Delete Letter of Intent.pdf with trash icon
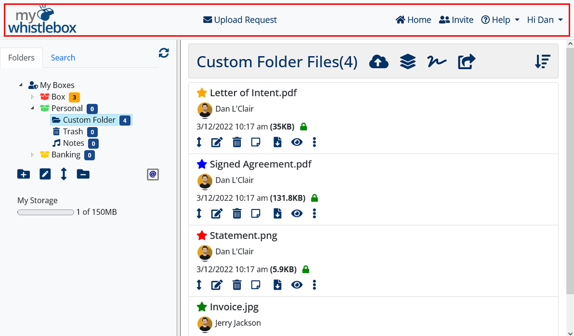 (x=237, y=142)
